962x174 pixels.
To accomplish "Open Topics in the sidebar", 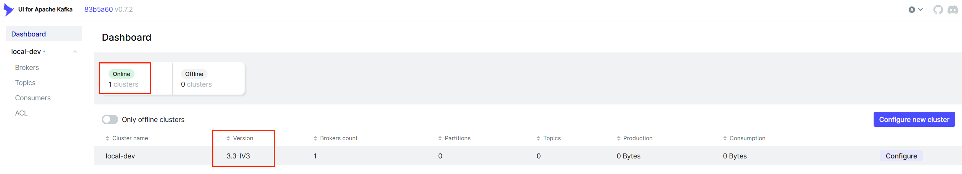I will pos(25,83).
